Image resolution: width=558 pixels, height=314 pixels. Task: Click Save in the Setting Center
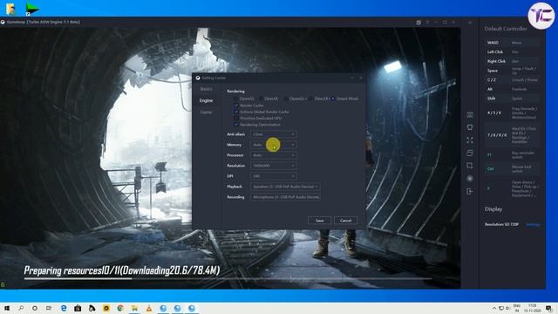click(x=319, y=221)
